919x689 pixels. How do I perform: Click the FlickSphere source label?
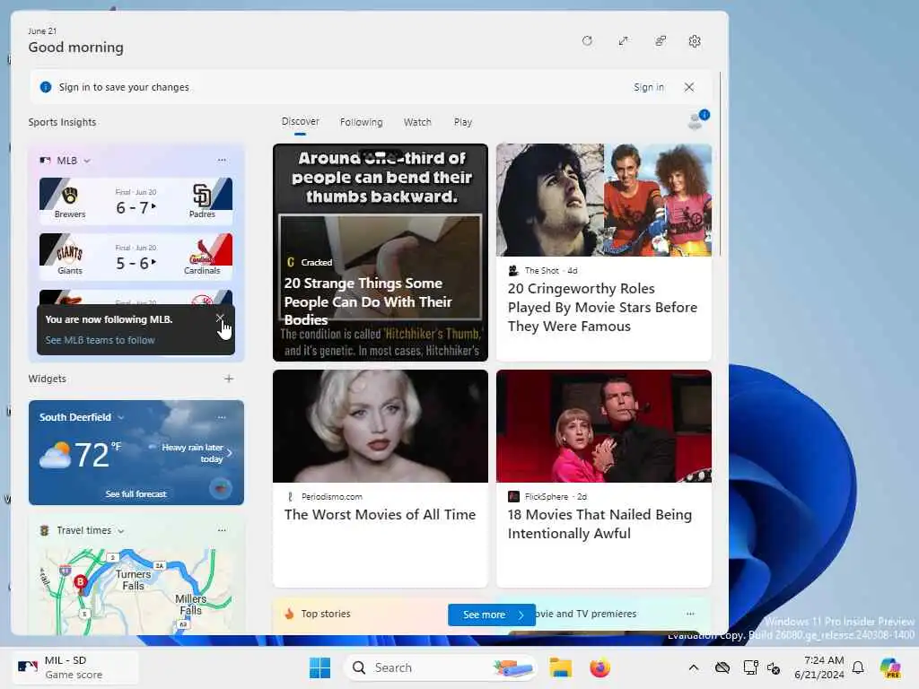coord(547,496)
